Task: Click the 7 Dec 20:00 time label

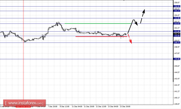Action: click(53, 107)
